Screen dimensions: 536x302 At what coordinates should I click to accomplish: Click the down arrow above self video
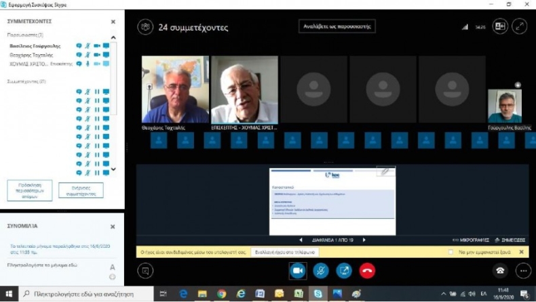518,85
